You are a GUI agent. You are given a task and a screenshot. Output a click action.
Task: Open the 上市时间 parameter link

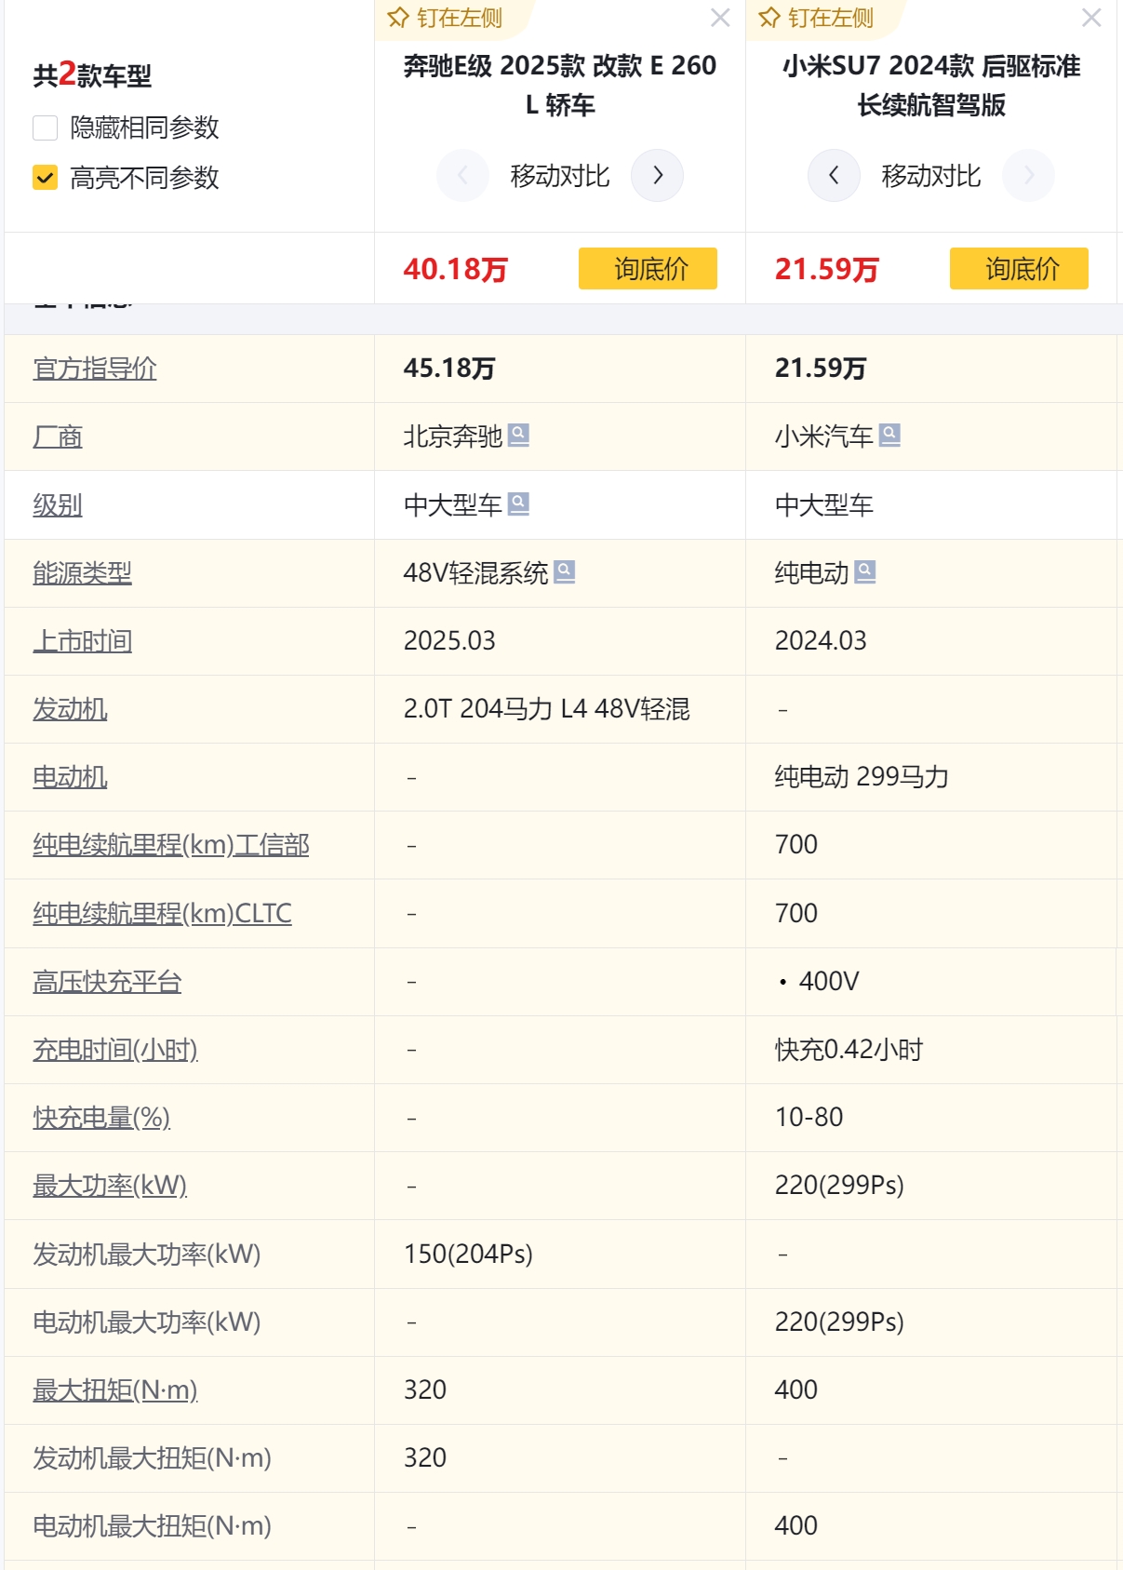[83, 641]
